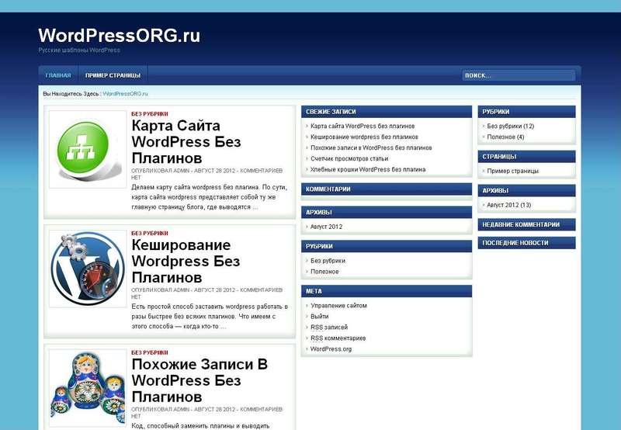This screenshot has width=621, height=430.
Task: Click the Русские шаблоны WordPress tagline
Action: [x=79, y=50]
